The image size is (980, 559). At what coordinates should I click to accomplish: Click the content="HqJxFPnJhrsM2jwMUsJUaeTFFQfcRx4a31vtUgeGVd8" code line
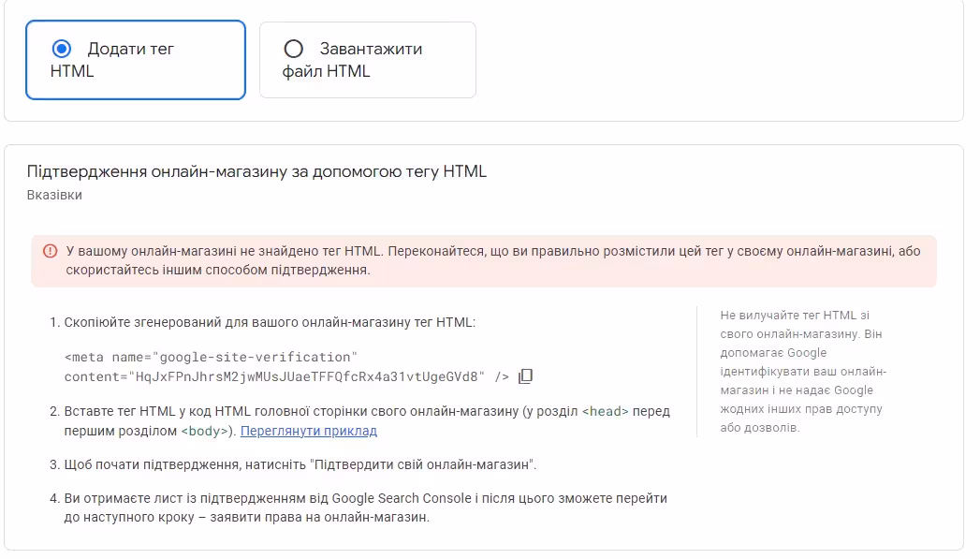[286, 377]
